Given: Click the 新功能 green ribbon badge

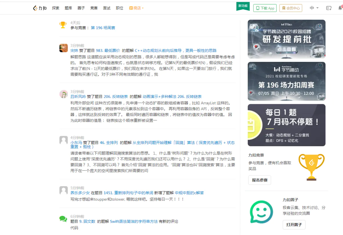Looking at the screenshot, I should point(243,6).
